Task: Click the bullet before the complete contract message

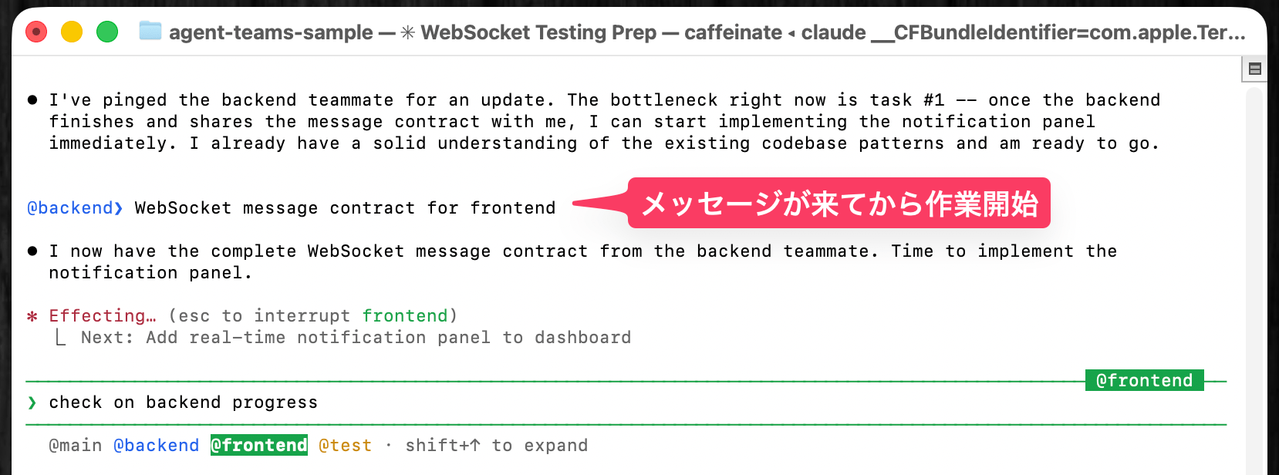Action: pos(32,249)
